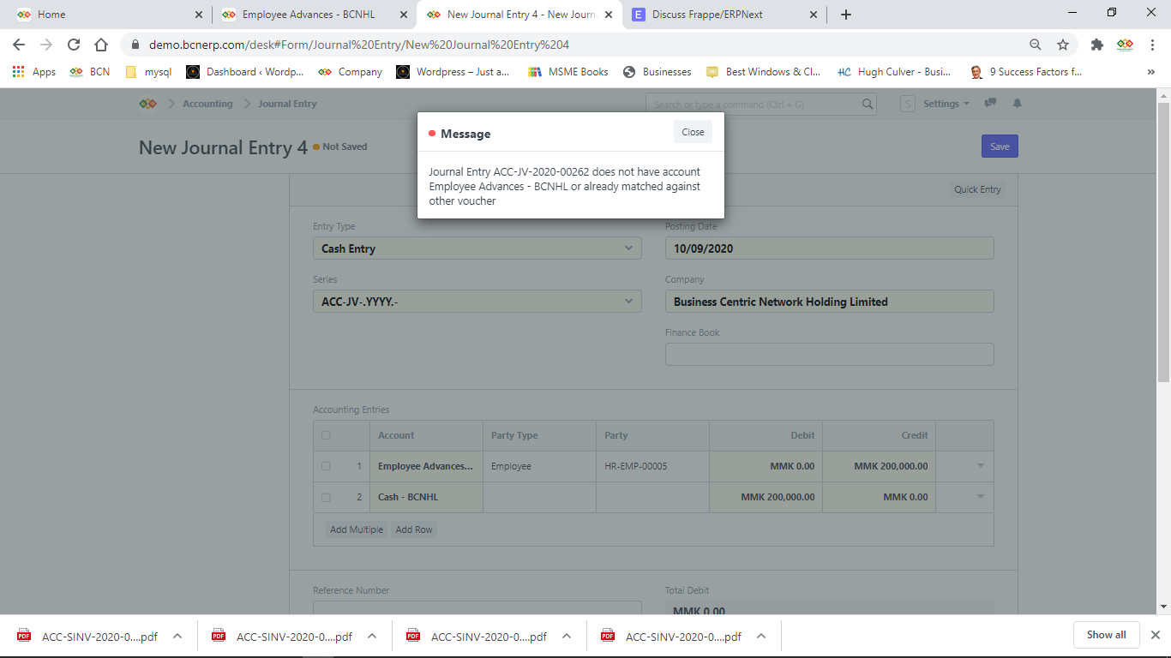The image size is (1171, 658).
Task: Save the New Journal Entry
Action: click(x=1000, y=147)
